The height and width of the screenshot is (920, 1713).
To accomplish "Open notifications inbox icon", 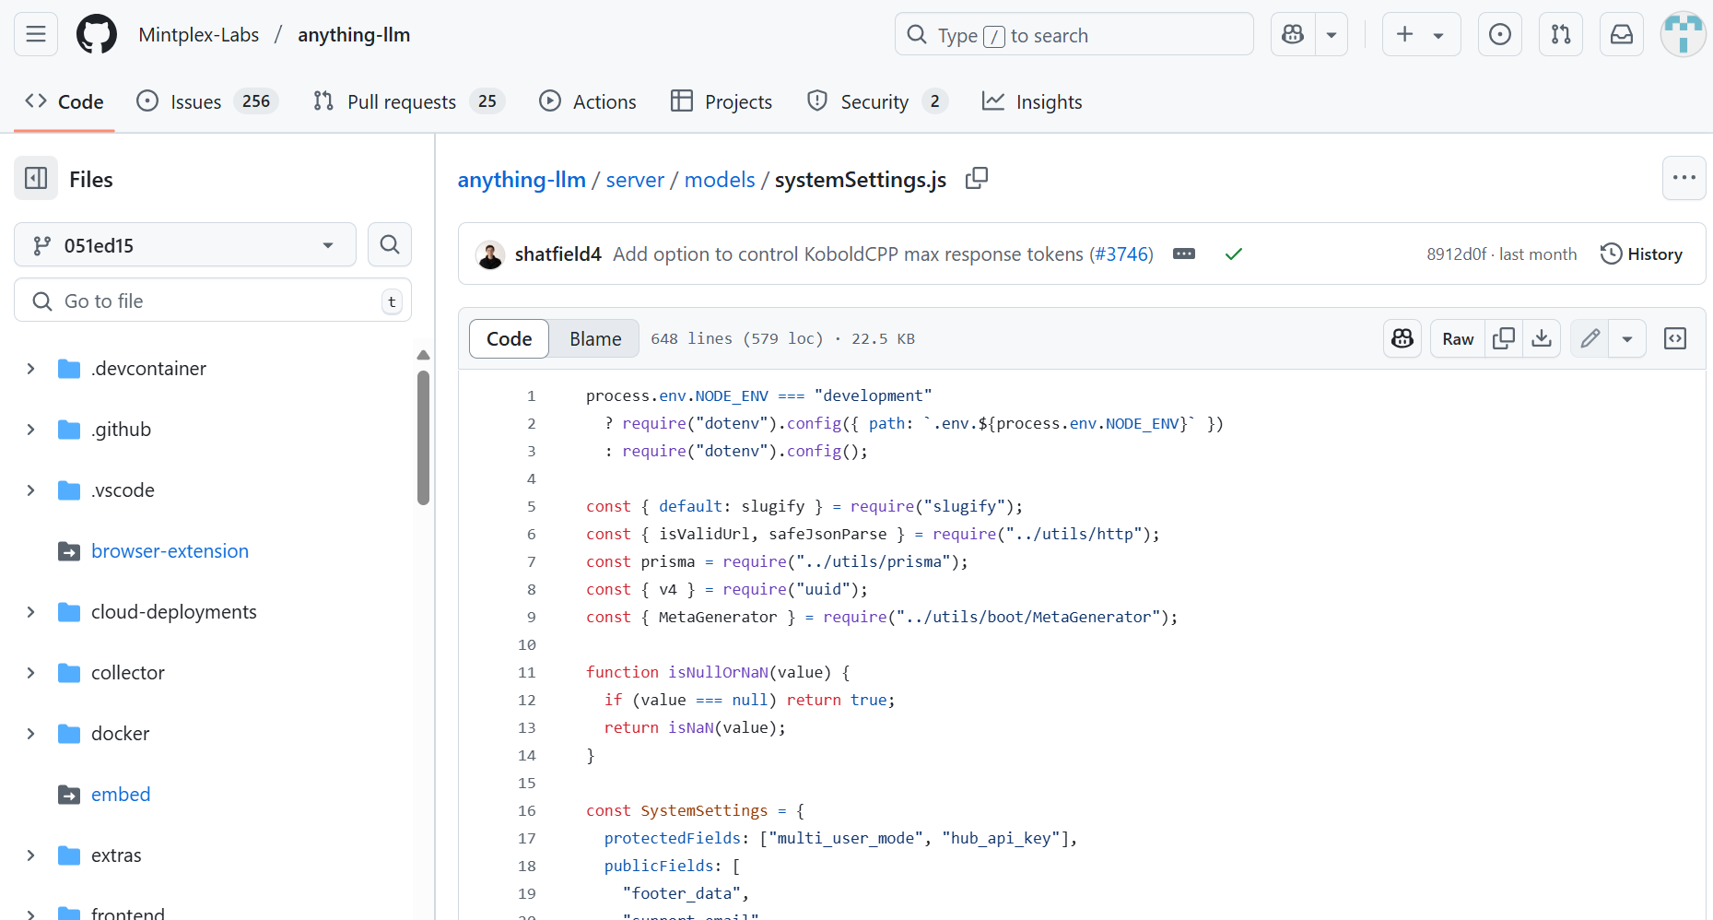I will [x=1622, y=35].
